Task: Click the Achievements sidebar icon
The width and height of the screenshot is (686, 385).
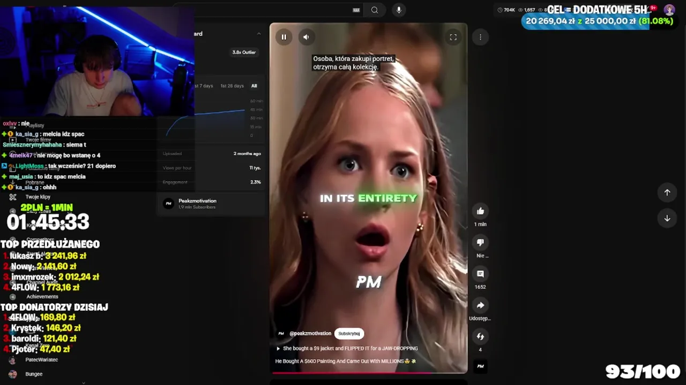Action: click(x=13, y=297)
